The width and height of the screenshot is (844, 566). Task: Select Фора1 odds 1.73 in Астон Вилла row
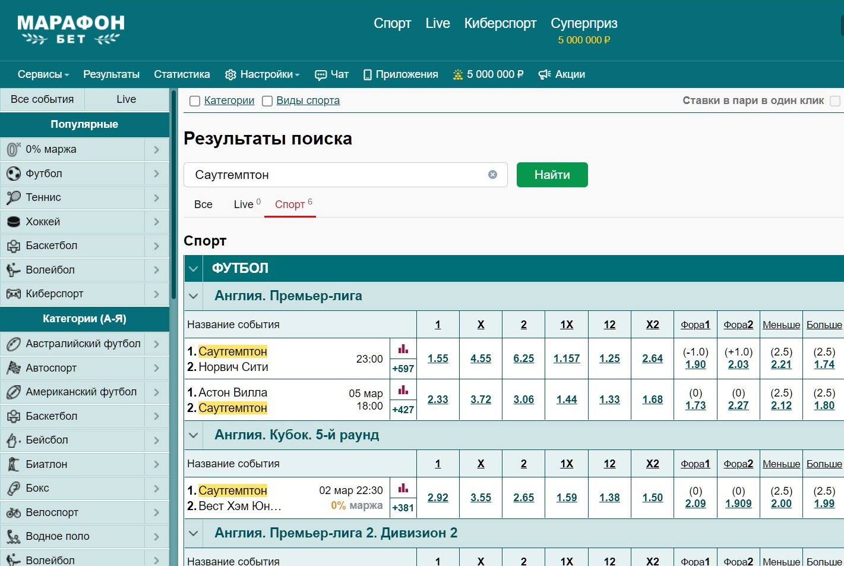(x=696, y=405)
